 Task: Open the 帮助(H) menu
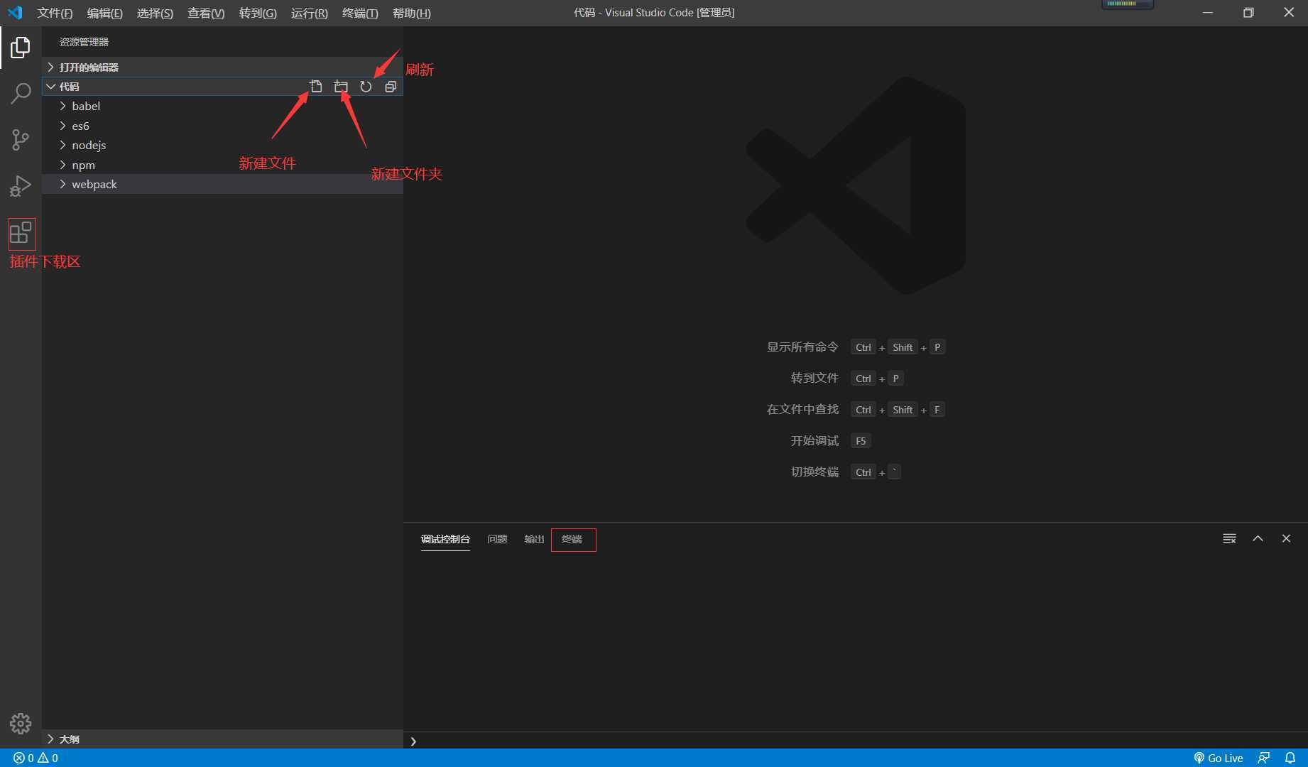(x=411, y=13)
